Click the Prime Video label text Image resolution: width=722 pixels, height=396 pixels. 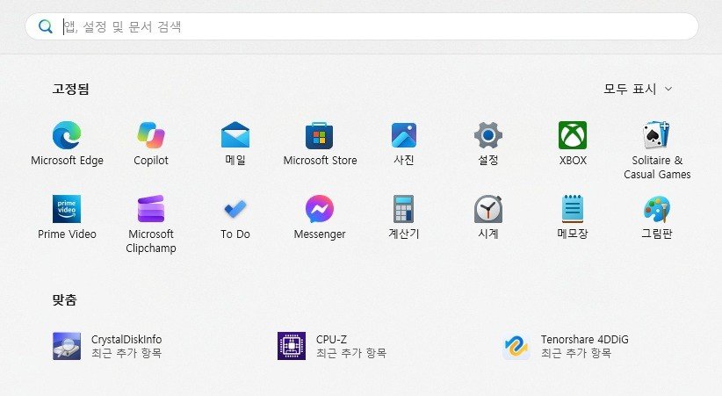pyautogui.click(x=68, y=234)
